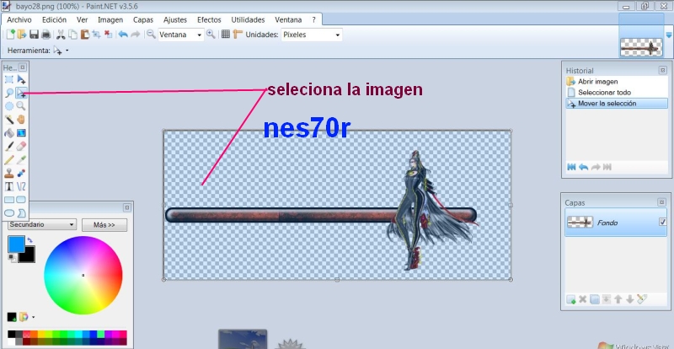Open the Efectos menu
This screenshot has width=674, height=349.
(x=209, y=19)
